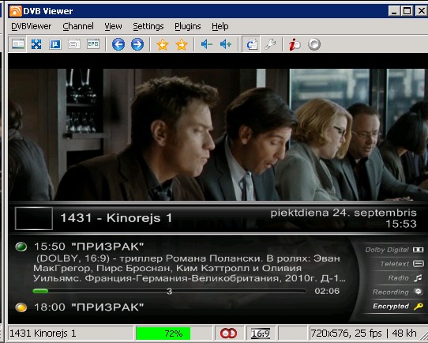Expand the Settings menu
The image size is (428, 343).
tap(148, 26)
